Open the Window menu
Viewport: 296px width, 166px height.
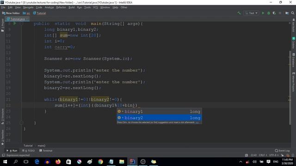105,7
